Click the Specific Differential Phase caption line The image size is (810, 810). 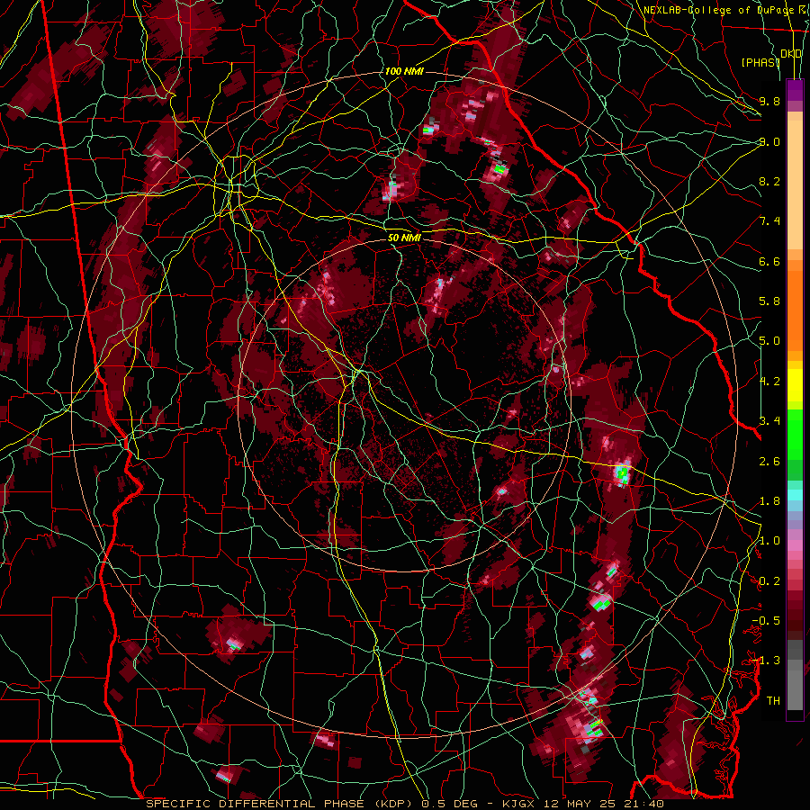tap(404, 804)
